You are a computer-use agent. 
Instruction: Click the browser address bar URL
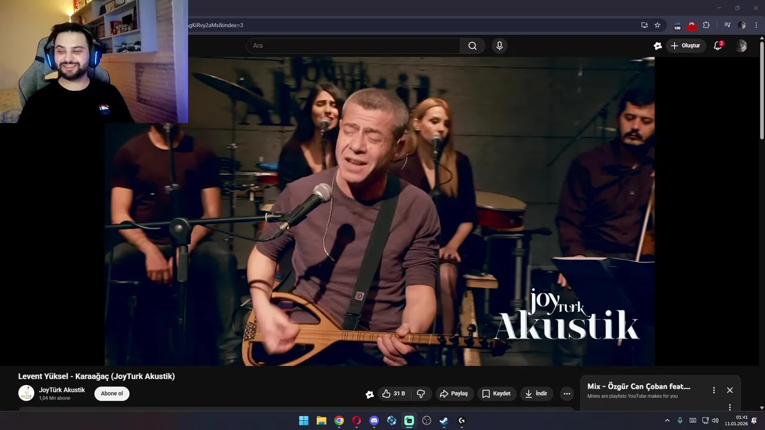point(215,25)
